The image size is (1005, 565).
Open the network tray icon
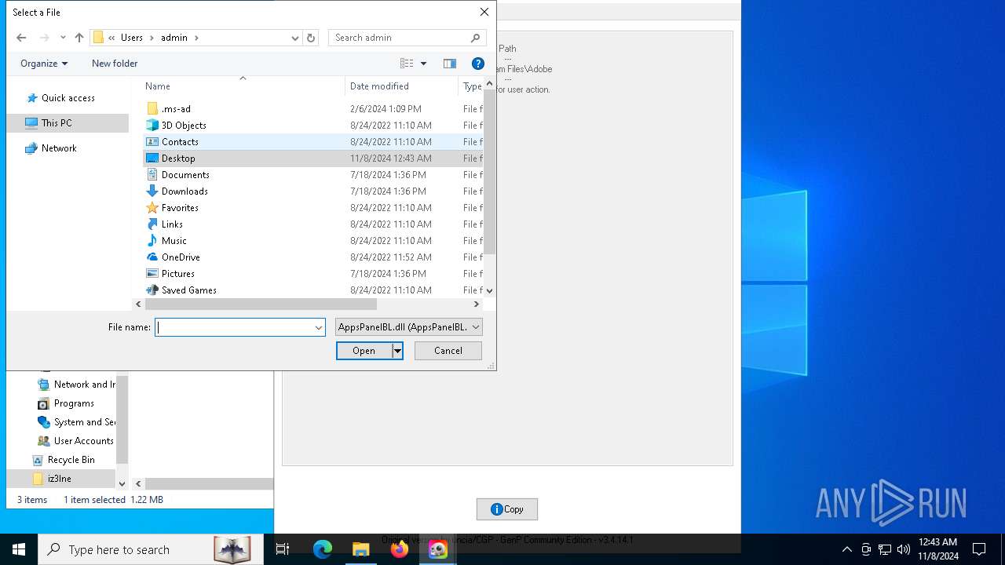pyautogui.click(x=885, y=549)
